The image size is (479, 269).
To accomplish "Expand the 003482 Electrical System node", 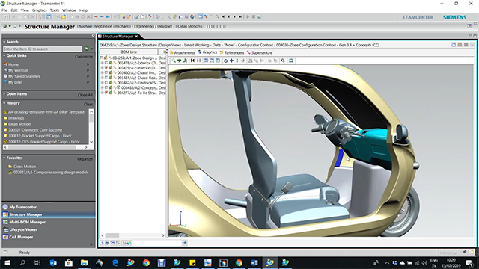I will click(103, 83).
